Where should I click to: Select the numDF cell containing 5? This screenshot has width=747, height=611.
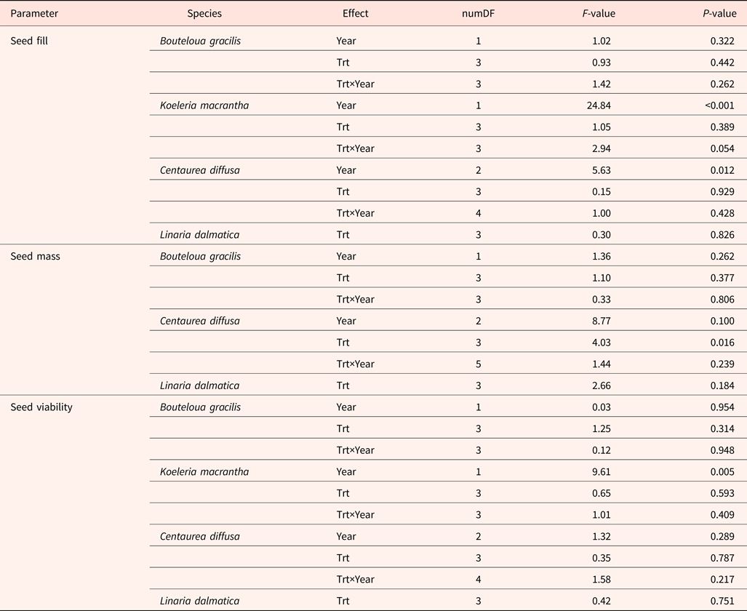click(479, 364)
